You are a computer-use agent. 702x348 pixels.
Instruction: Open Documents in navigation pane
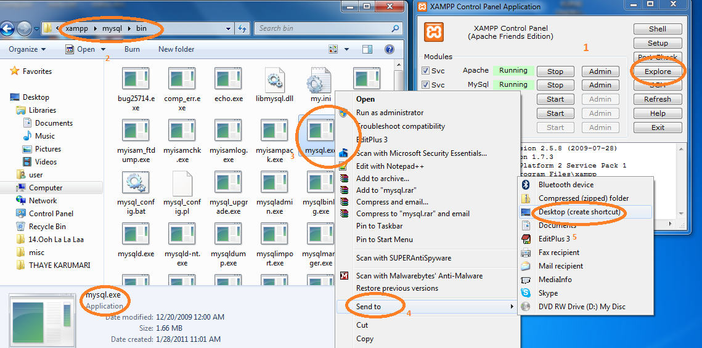click(54, 123)
